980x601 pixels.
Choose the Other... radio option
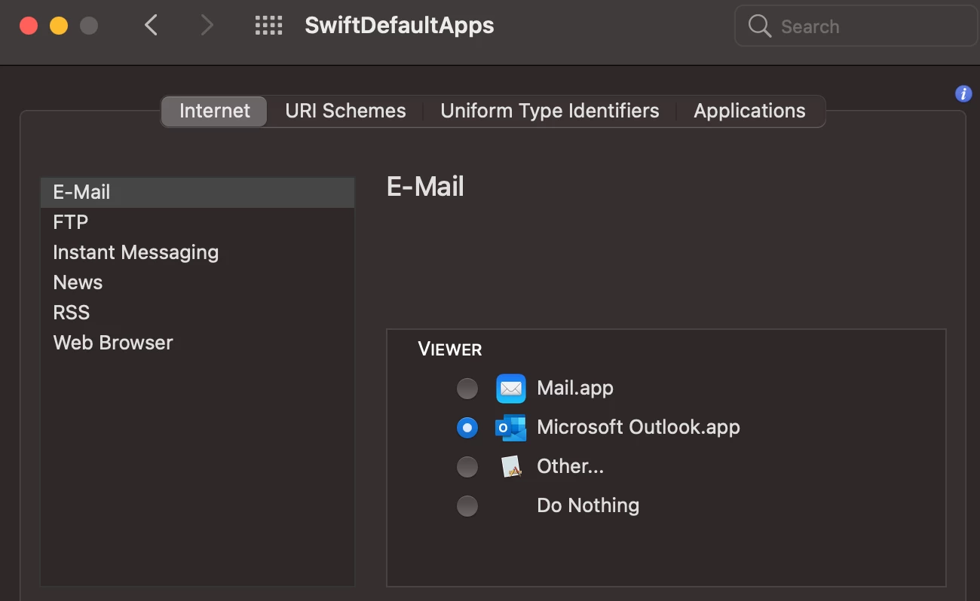(467, 467)
